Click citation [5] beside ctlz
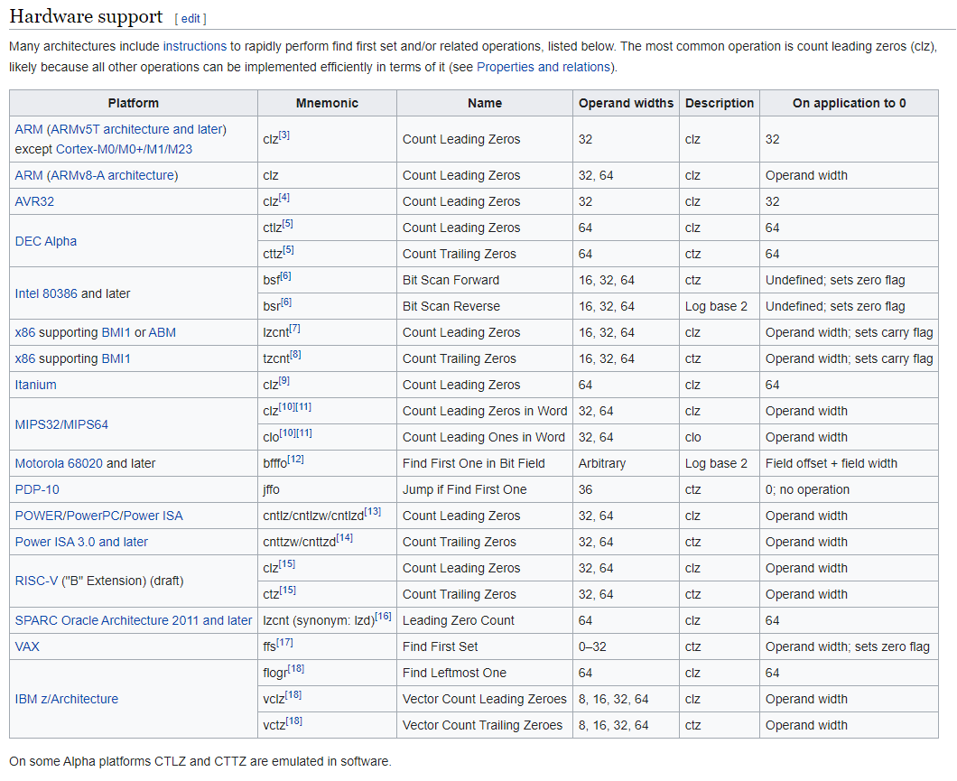This screenshot has width=957, height=781. click(287, 225)
